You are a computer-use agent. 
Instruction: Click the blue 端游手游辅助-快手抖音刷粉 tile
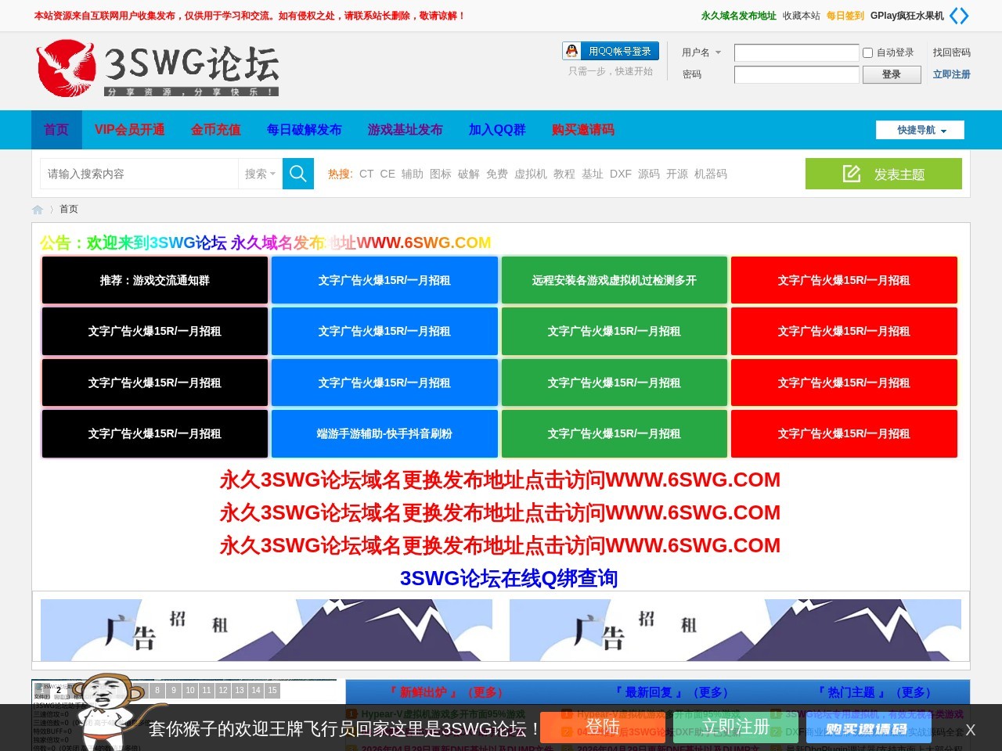pyautogui.click(x=384, y=433)
